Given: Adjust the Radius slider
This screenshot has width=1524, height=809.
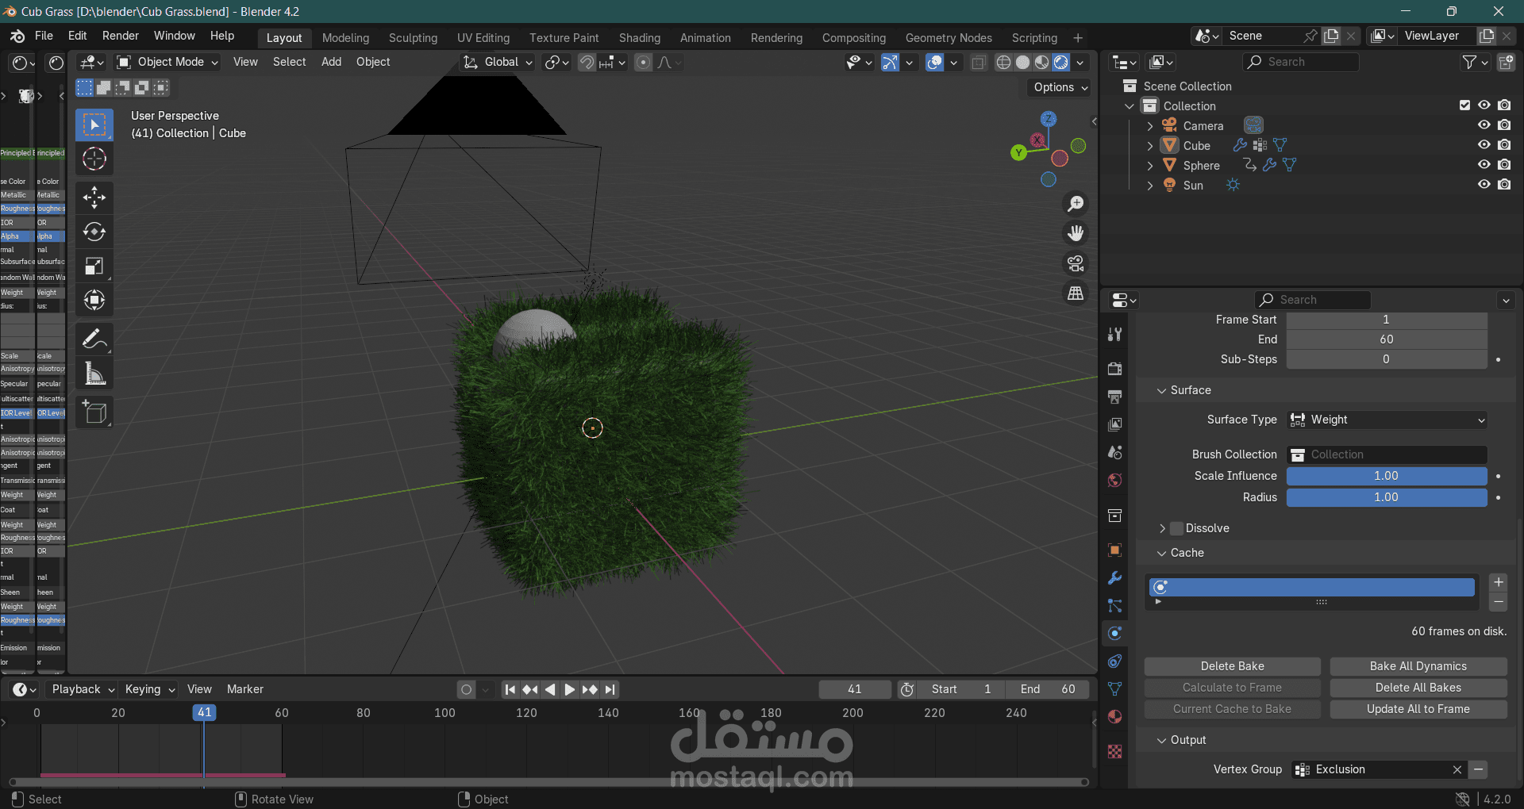Looking at the screenshot, I should click(x=1387, y=498).
